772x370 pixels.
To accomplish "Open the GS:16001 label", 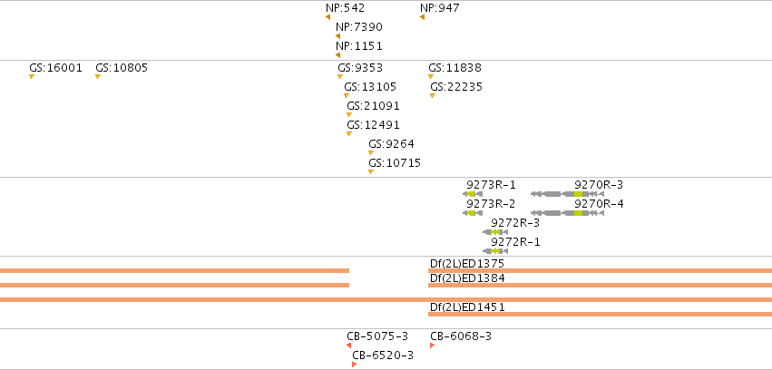I will [x=55, y=68].
